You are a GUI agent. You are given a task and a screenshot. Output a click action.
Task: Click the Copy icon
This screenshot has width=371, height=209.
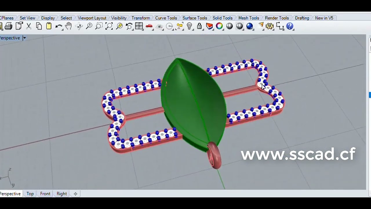click(39, 26)
